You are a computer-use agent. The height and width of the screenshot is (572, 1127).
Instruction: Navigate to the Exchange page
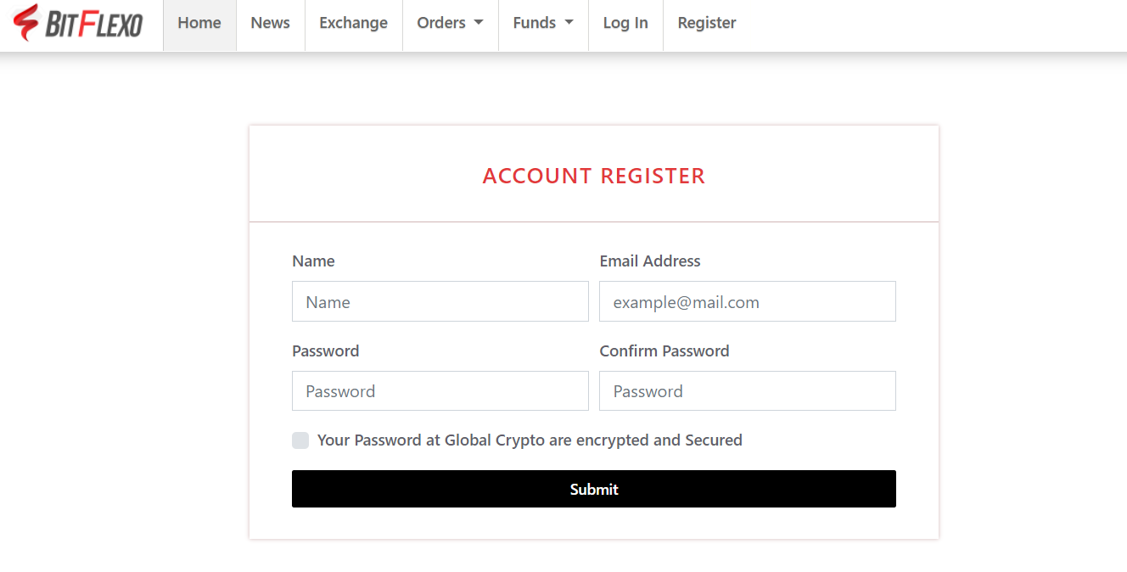[353, 24]
